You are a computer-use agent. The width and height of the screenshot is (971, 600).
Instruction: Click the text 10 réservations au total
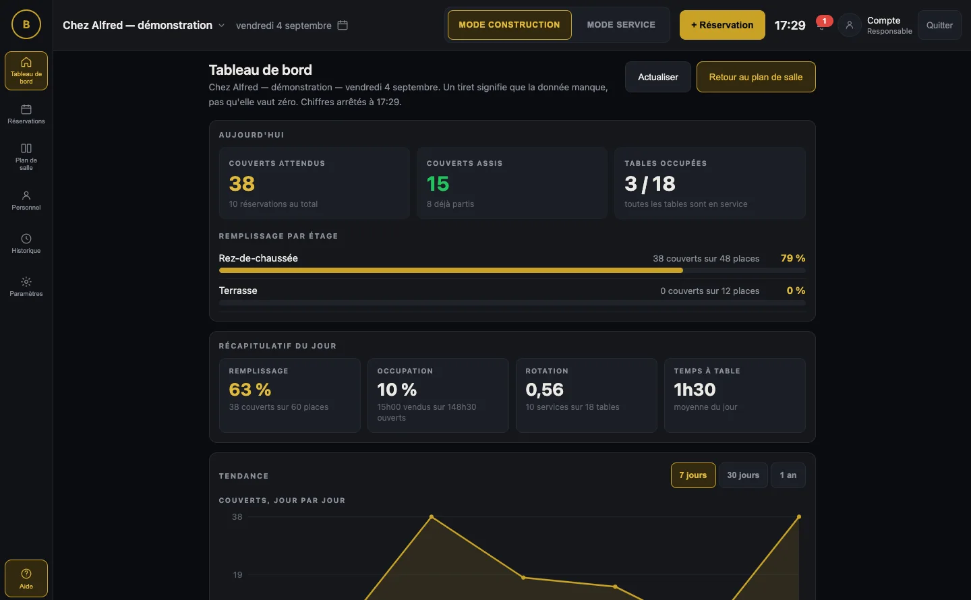(x=273, y=204)
